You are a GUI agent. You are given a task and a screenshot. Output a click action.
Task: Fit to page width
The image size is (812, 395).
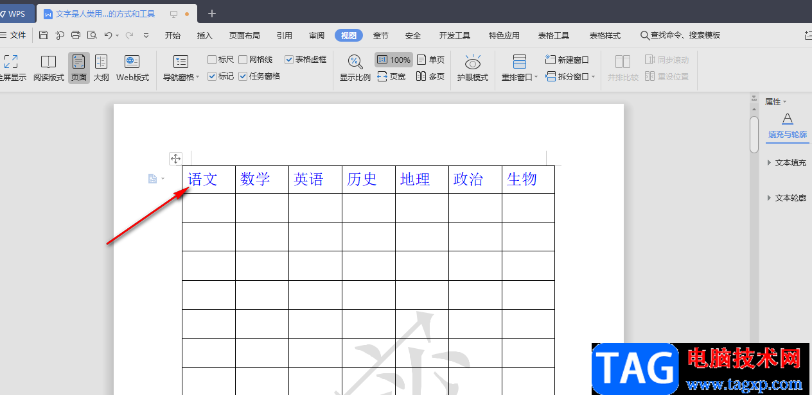[391, 76]
